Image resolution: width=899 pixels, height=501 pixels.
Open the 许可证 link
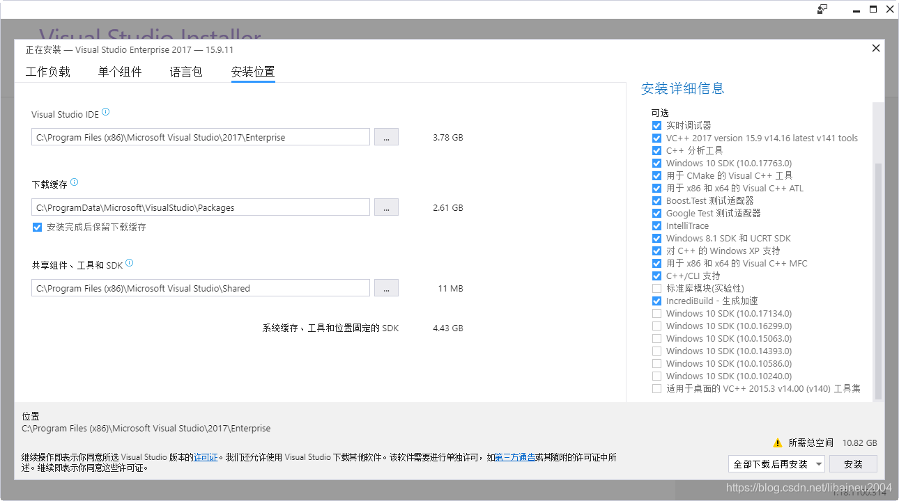point(206,457)
